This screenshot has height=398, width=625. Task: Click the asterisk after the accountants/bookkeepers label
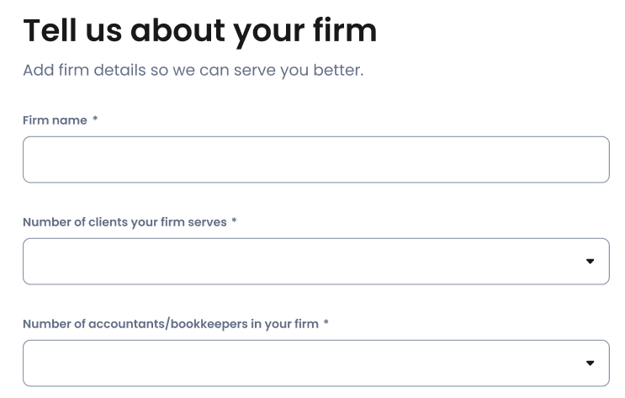[326, 324]
